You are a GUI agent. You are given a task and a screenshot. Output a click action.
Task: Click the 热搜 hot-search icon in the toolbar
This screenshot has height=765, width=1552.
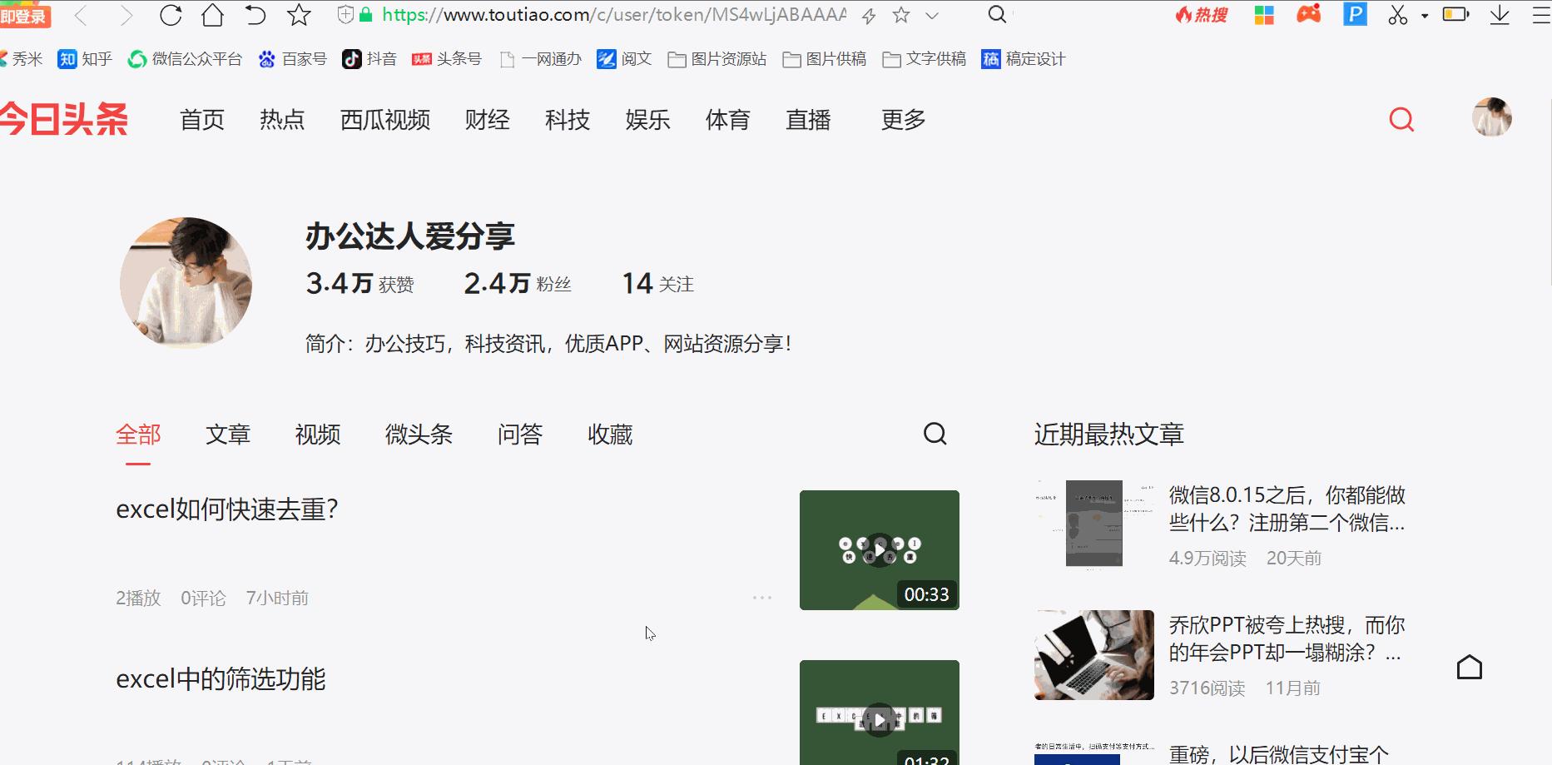click(x=1199, y=14)
